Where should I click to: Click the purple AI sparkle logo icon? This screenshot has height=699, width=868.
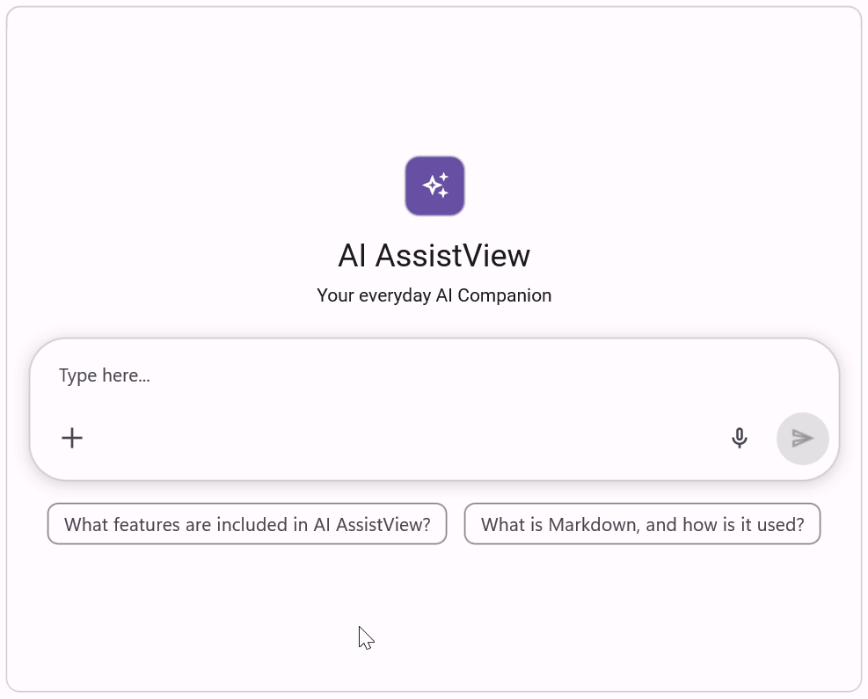coord(434,186)
